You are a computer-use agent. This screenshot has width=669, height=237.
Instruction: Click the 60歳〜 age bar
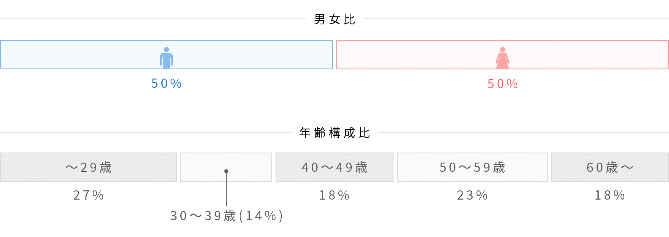click(x=610, y=167)
